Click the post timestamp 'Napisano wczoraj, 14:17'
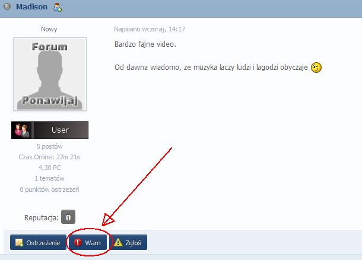Image resolution: width=362 pixels, height=260 pixels. [x=150, y=29]
